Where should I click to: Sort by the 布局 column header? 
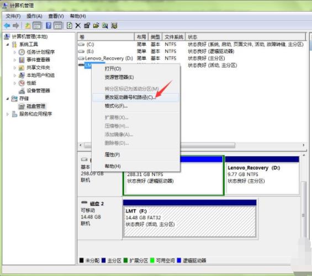[141, 37]
